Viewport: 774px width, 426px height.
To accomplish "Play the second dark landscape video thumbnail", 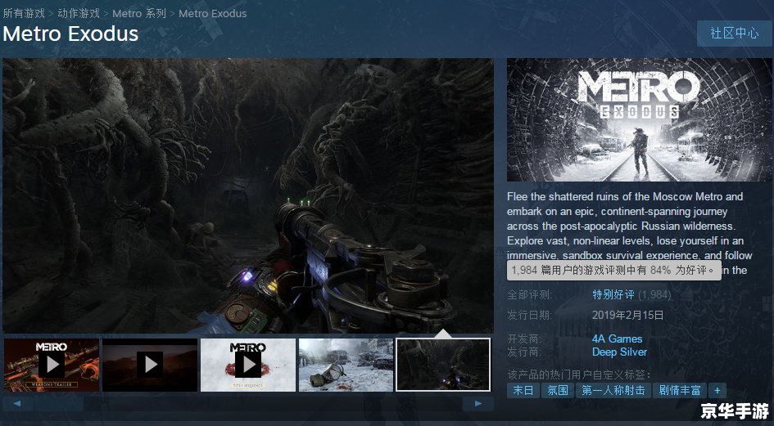I will (x=150, y=365).
